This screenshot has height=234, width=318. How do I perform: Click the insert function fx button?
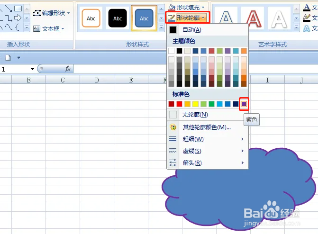click(x=68, y=69)
